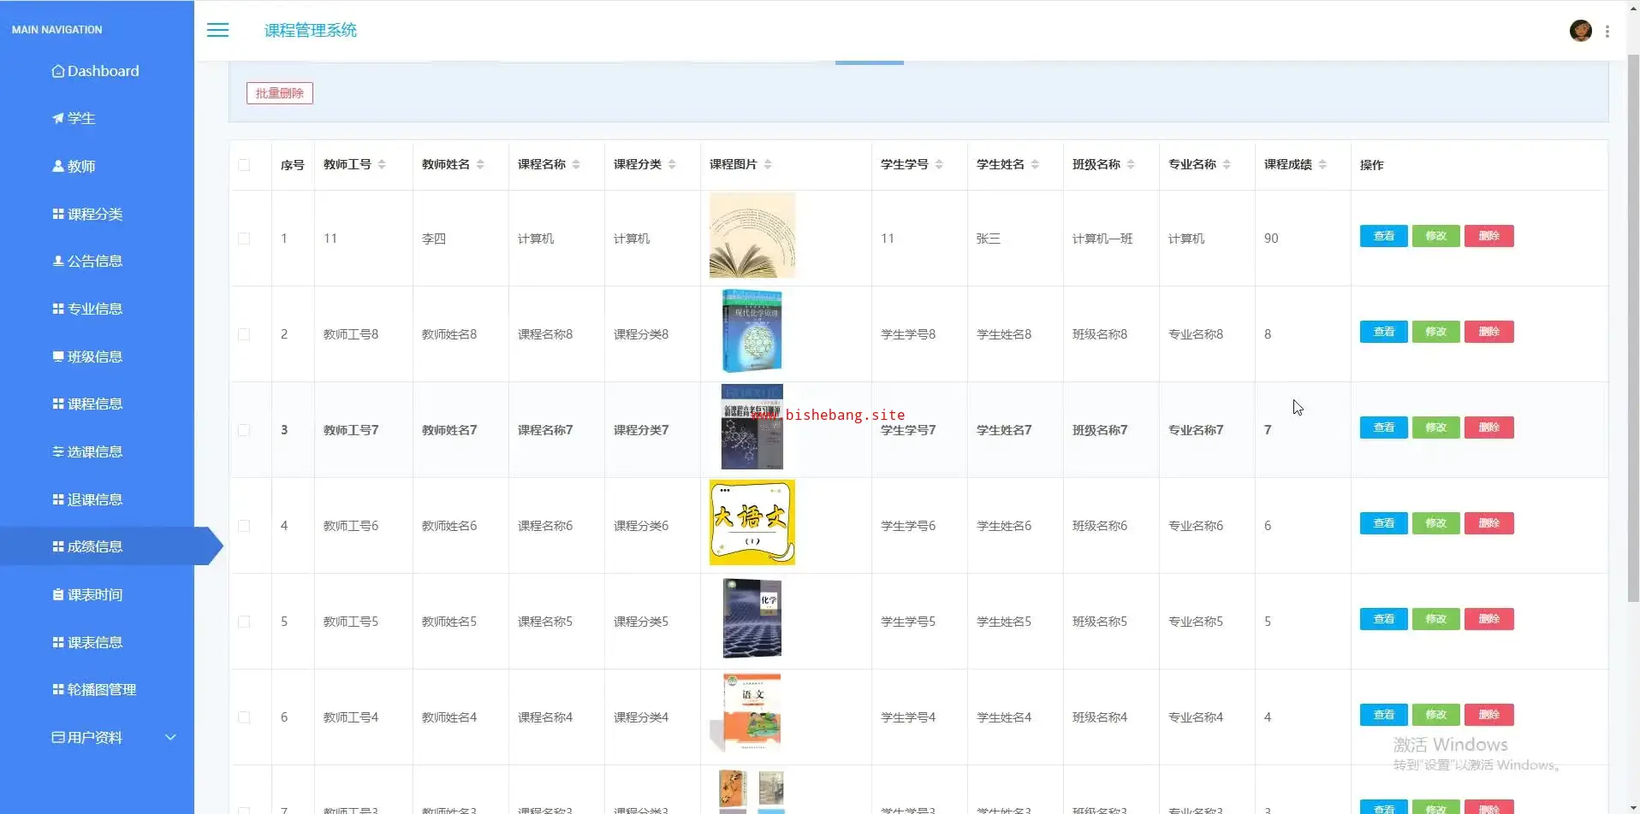Click the 专业信息 grid icon
Viewport: 1640px width, 814px height.
click(58, 309)
